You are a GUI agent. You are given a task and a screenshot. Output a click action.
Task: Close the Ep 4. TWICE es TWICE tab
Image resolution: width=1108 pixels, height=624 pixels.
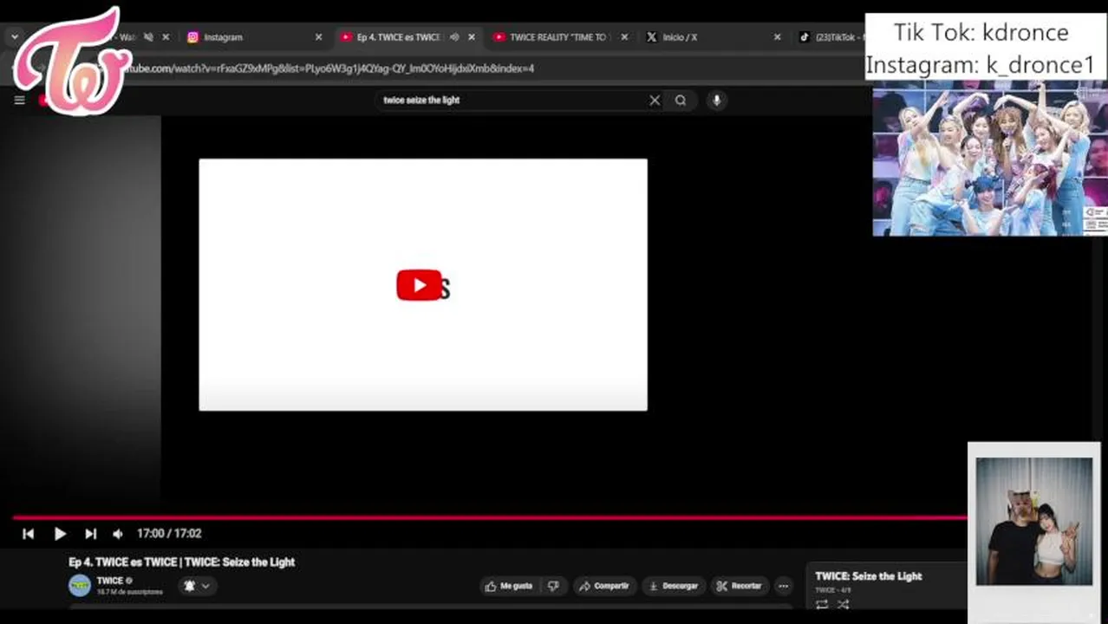(x=472, y=37)
